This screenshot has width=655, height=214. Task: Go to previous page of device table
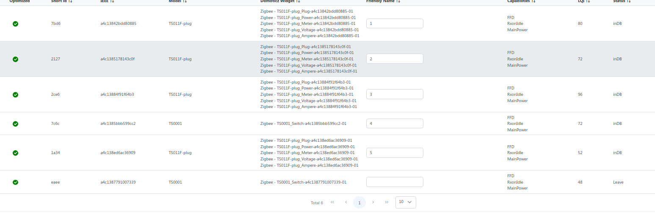[346, 202]
